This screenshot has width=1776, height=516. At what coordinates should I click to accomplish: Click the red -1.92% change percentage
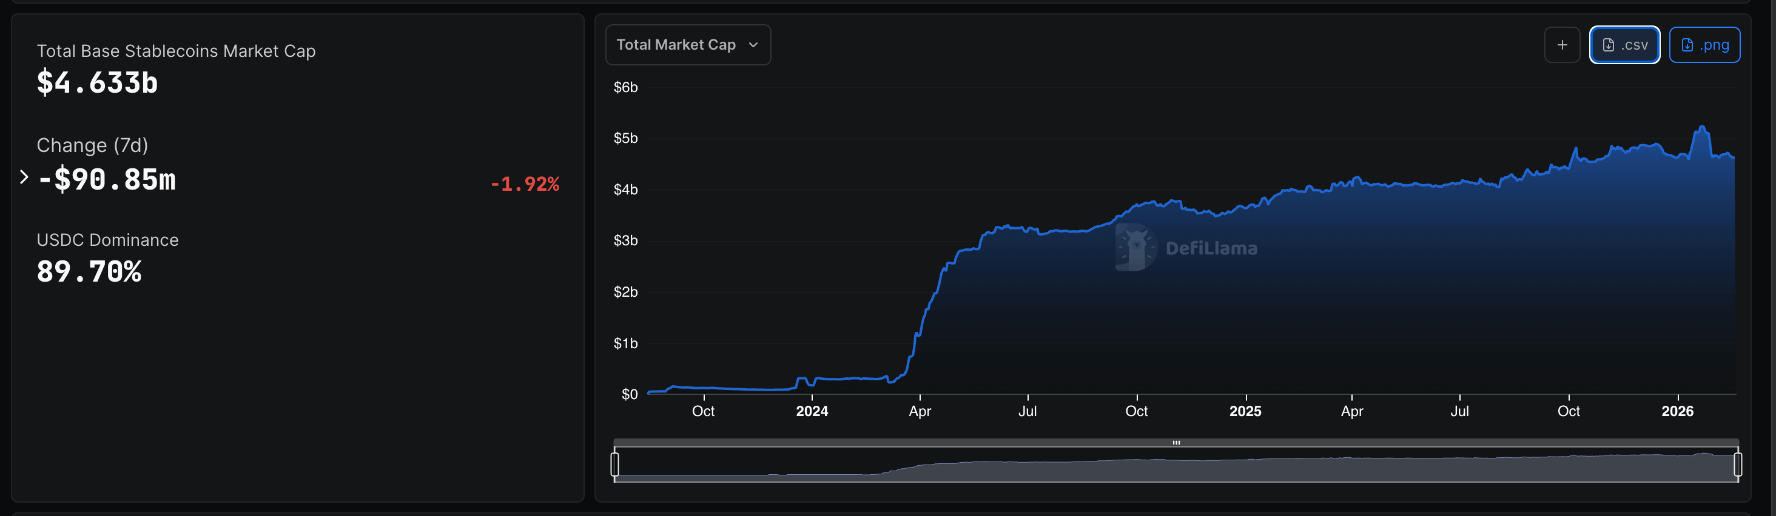524,184
